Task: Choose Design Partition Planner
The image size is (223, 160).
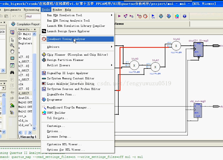Action: coord(78,60)
